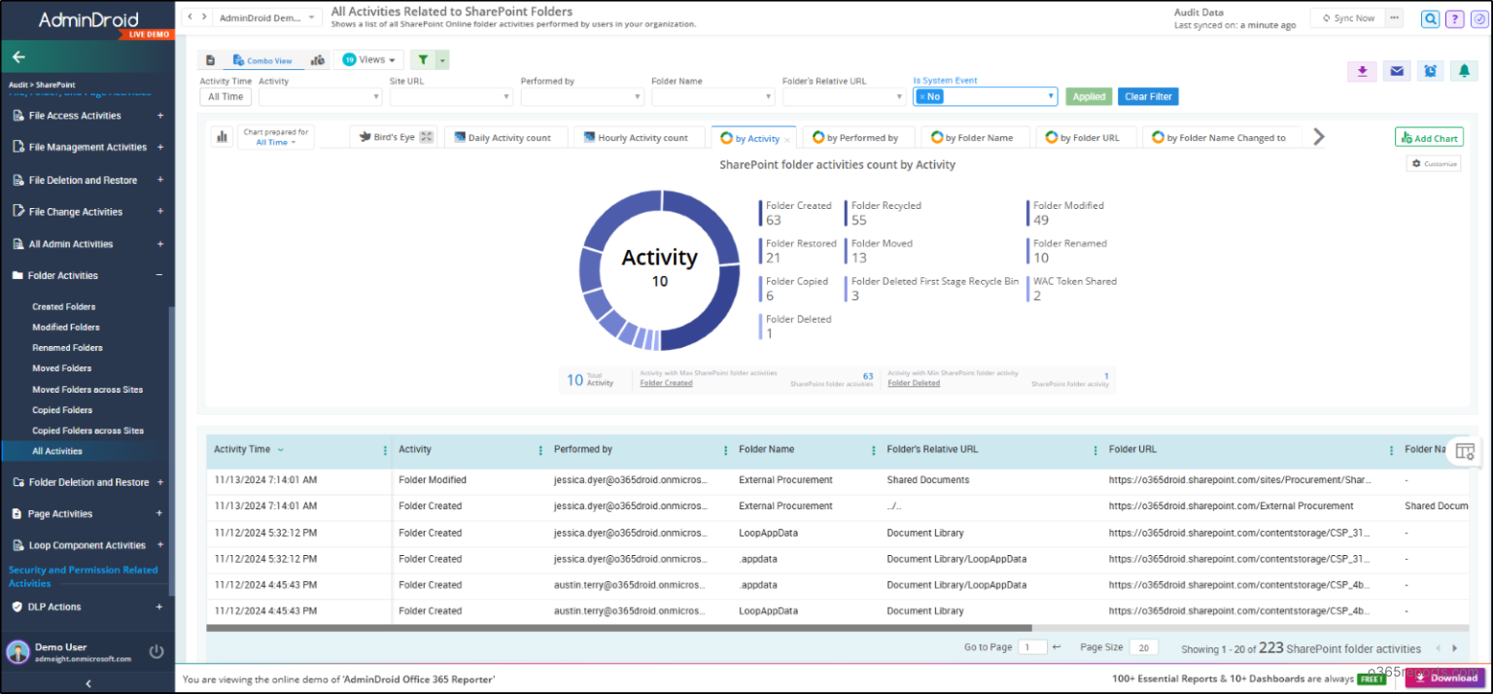Switch to the by Folder Name tab
Image resolution: width=1493 pixels, height=694 pixels.
click(x=975, y=138)
